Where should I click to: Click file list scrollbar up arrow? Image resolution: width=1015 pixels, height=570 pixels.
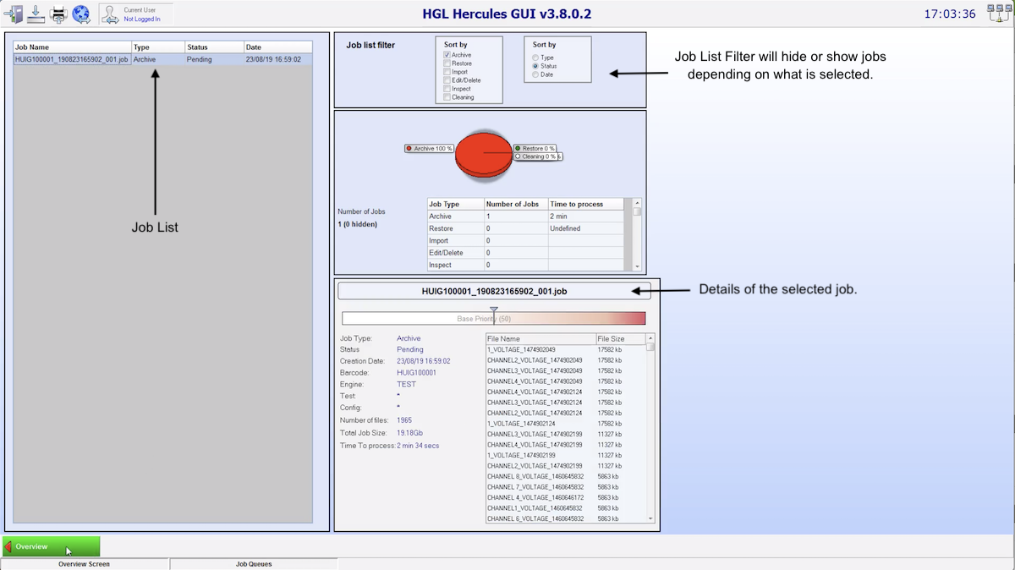650,338
